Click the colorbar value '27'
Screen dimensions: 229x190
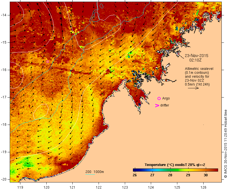pos(152,175)
